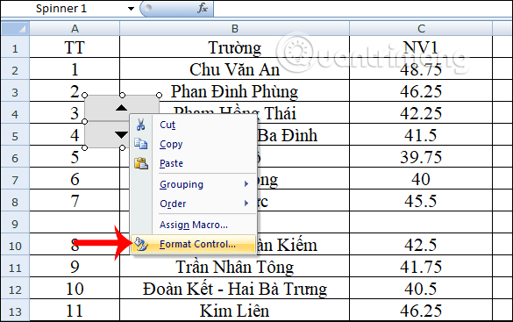Select Format Control menu entry
Viewport: 513px width, 322px height.
pyautogui.click(x=193, y=244)
